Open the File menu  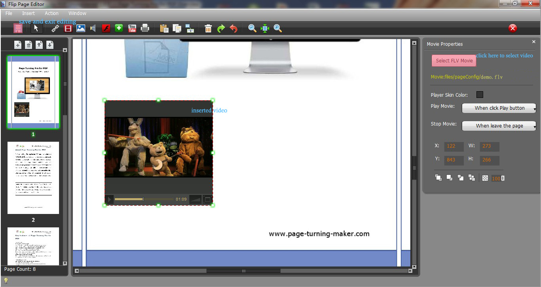click(x=9, y=13)
